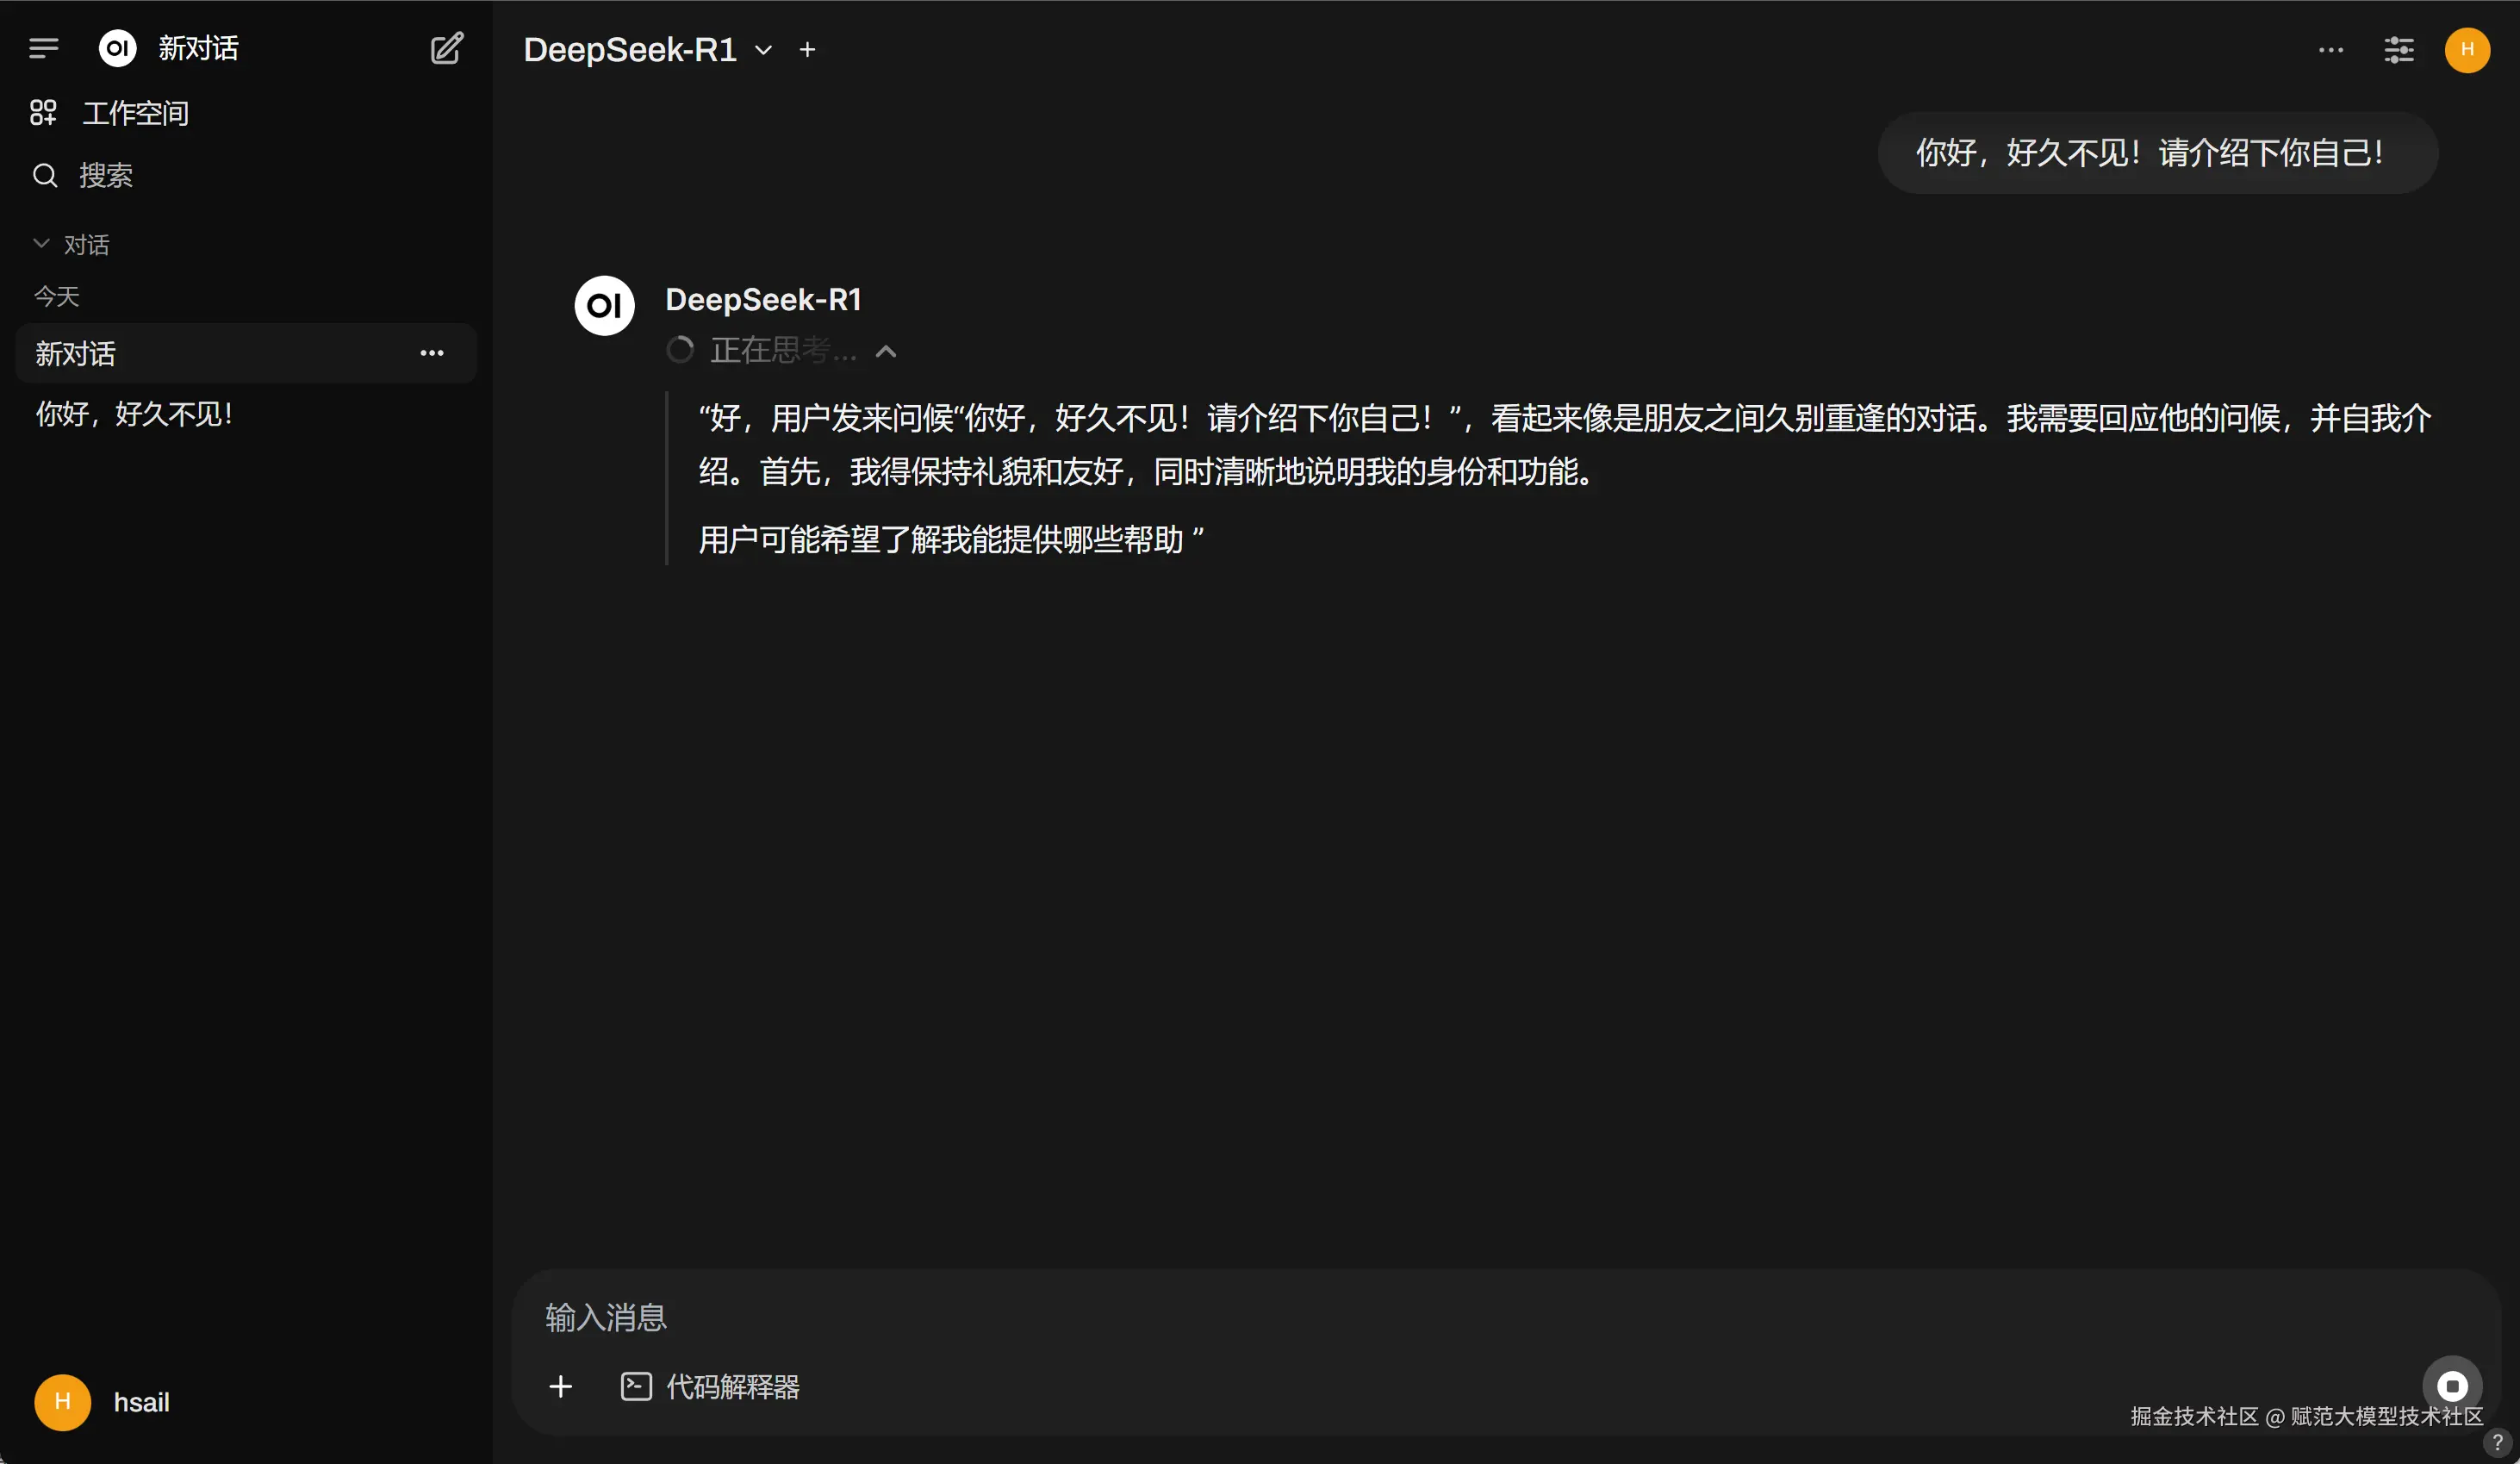Open account menu via the H avatar
Image resolution: width=2520 pixels, height=1464 pixels.
point(2467,50)
